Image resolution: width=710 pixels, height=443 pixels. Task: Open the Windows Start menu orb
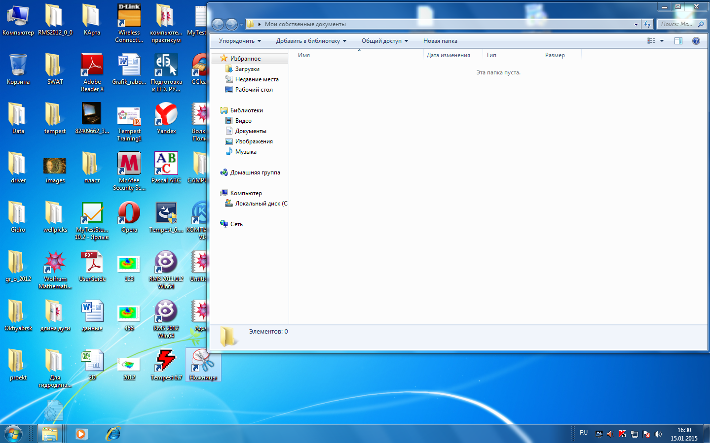pyautogui.click(x=13, y=434)
